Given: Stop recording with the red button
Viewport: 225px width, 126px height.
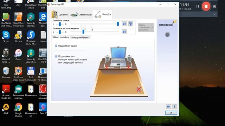Looking at the screenshot, I should pyautogui.click(x=206, y=6).
